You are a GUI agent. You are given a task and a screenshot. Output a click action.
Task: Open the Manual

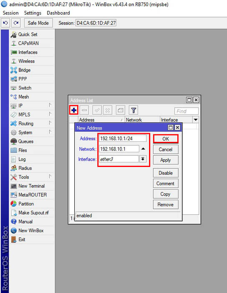tap(32, 221)
